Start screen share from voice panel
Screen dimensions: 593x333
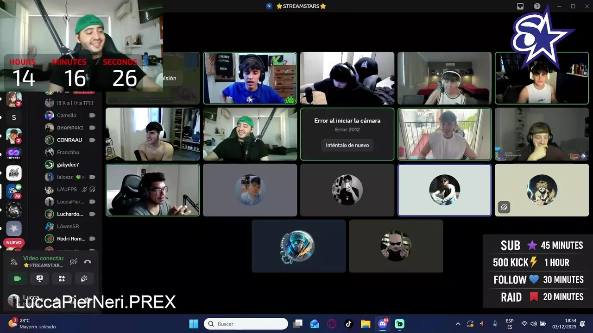(40, 278)
